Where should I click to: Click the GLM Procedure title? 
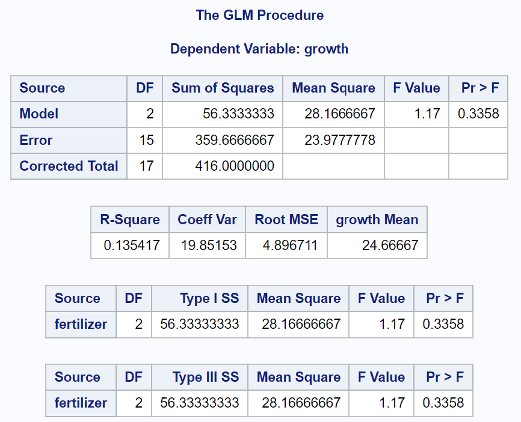click(259, 15)
